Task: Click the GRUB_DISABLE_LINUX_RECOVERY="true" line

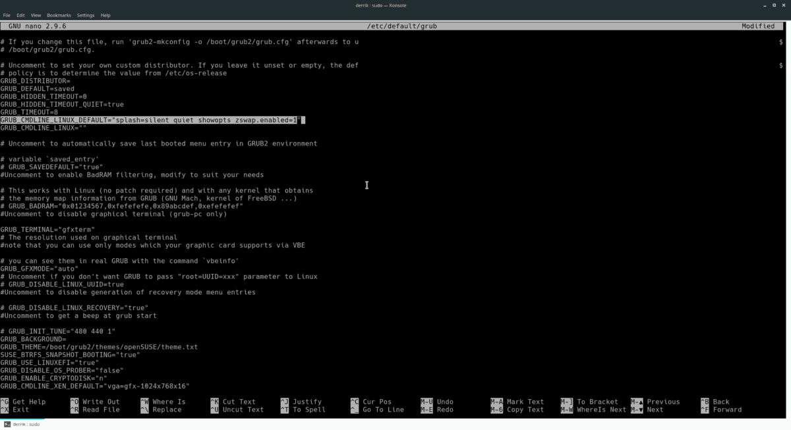Action: [74, 308]
